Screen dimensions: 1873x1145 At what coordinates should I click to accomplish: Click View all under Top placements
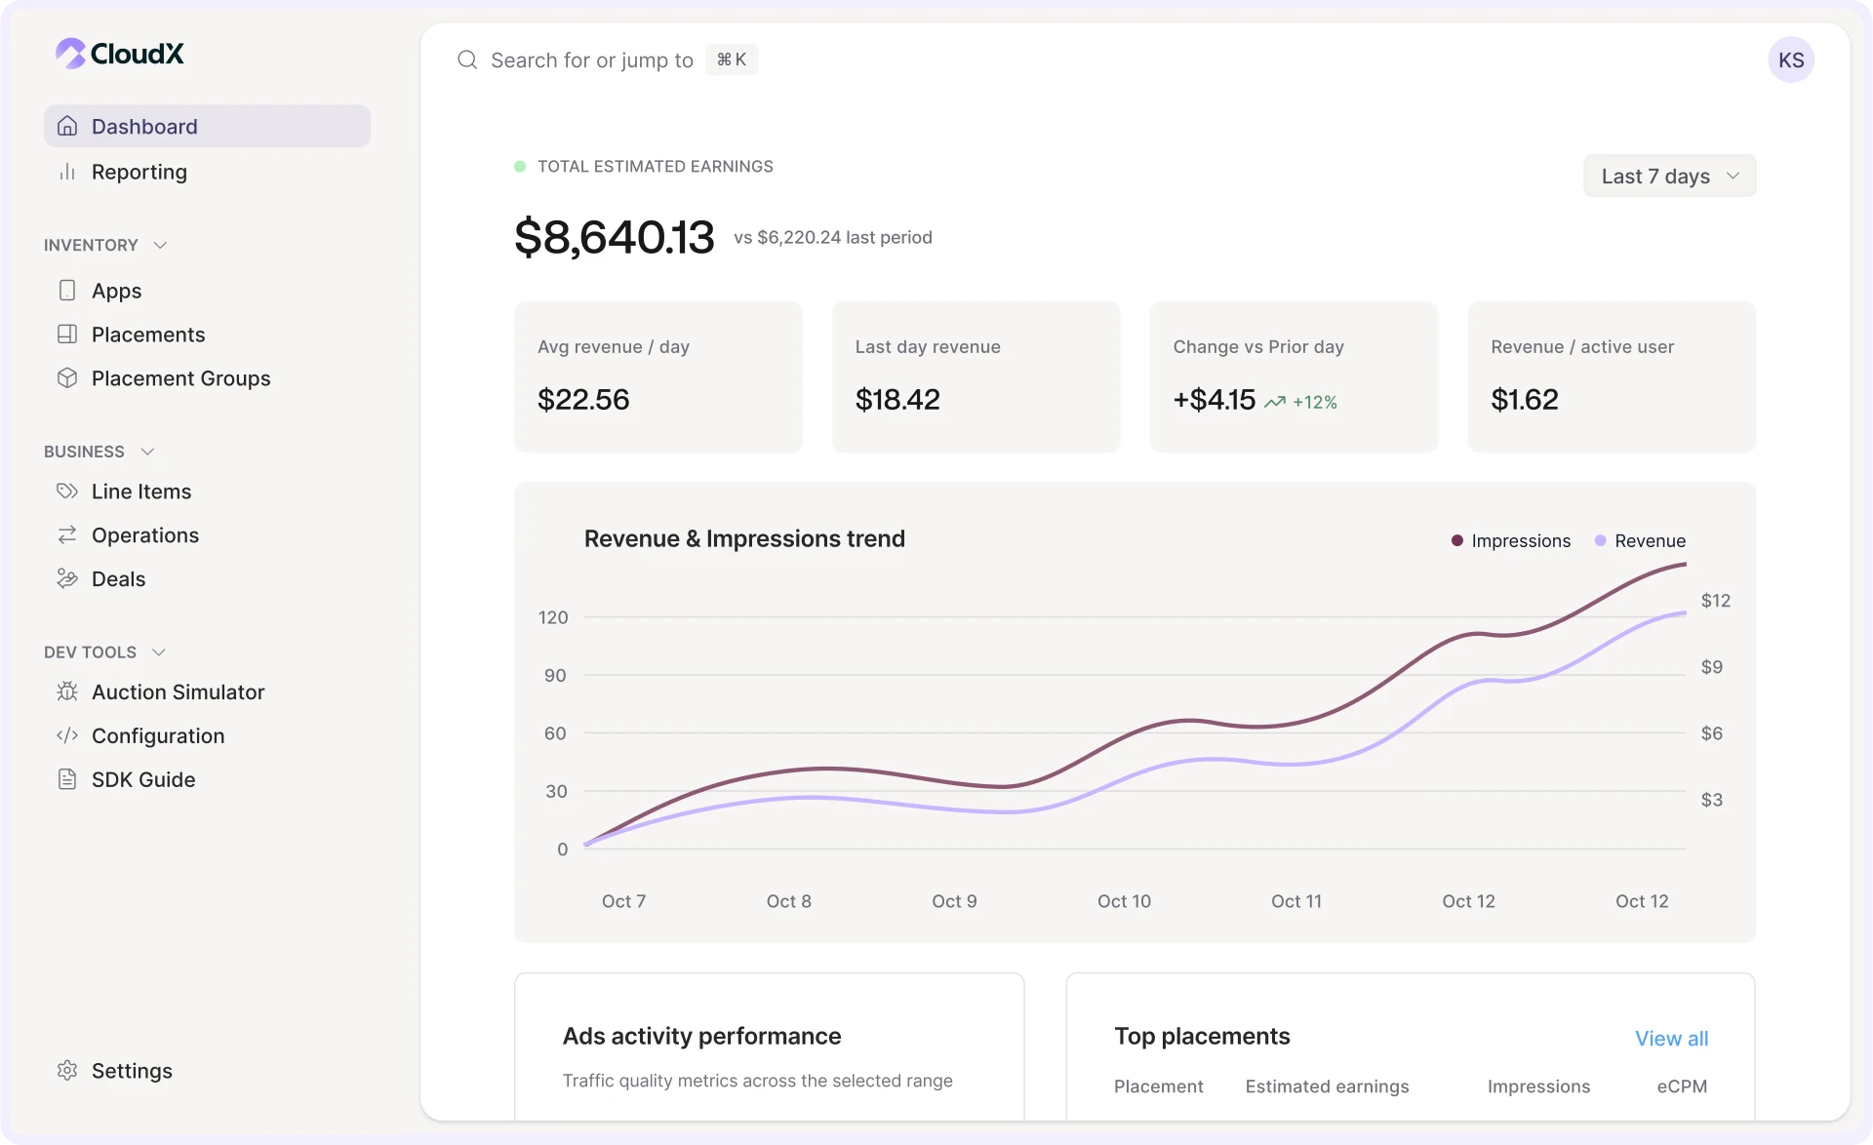[x=1671, y=1039]
